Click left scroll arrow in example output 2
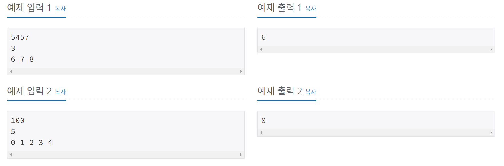The width and height of the screenshot is (504, 166). point(261,133)
